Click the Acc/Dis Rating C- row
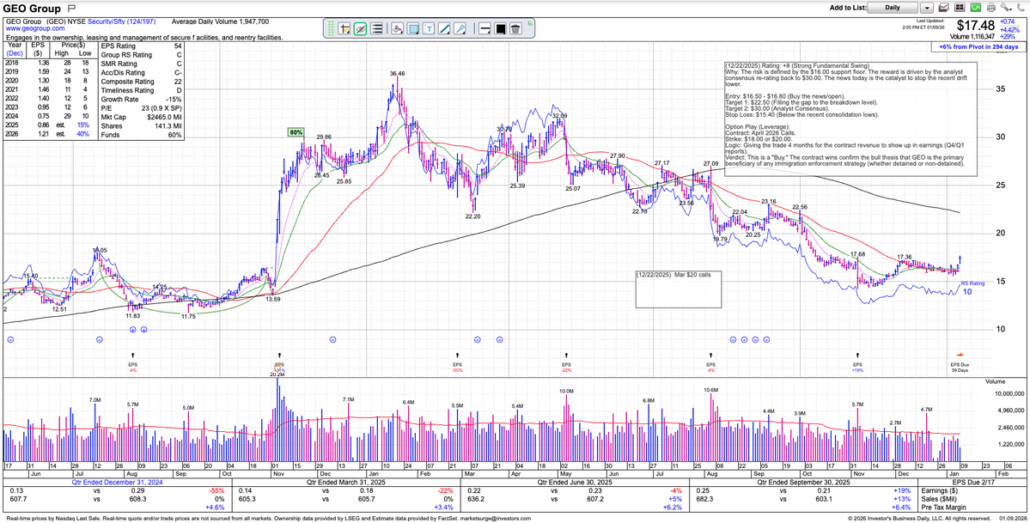 pos(142,73)
